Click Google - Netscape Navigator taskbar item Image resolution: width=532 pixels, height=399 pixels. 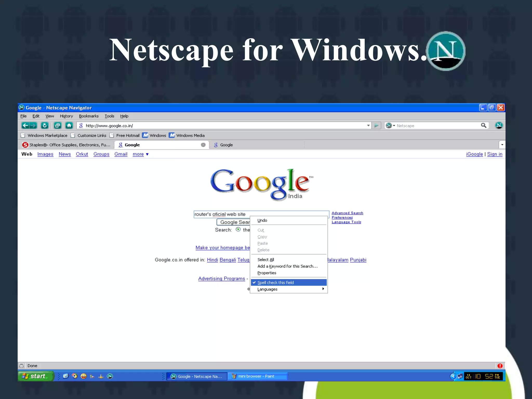(x=197, y=376)
